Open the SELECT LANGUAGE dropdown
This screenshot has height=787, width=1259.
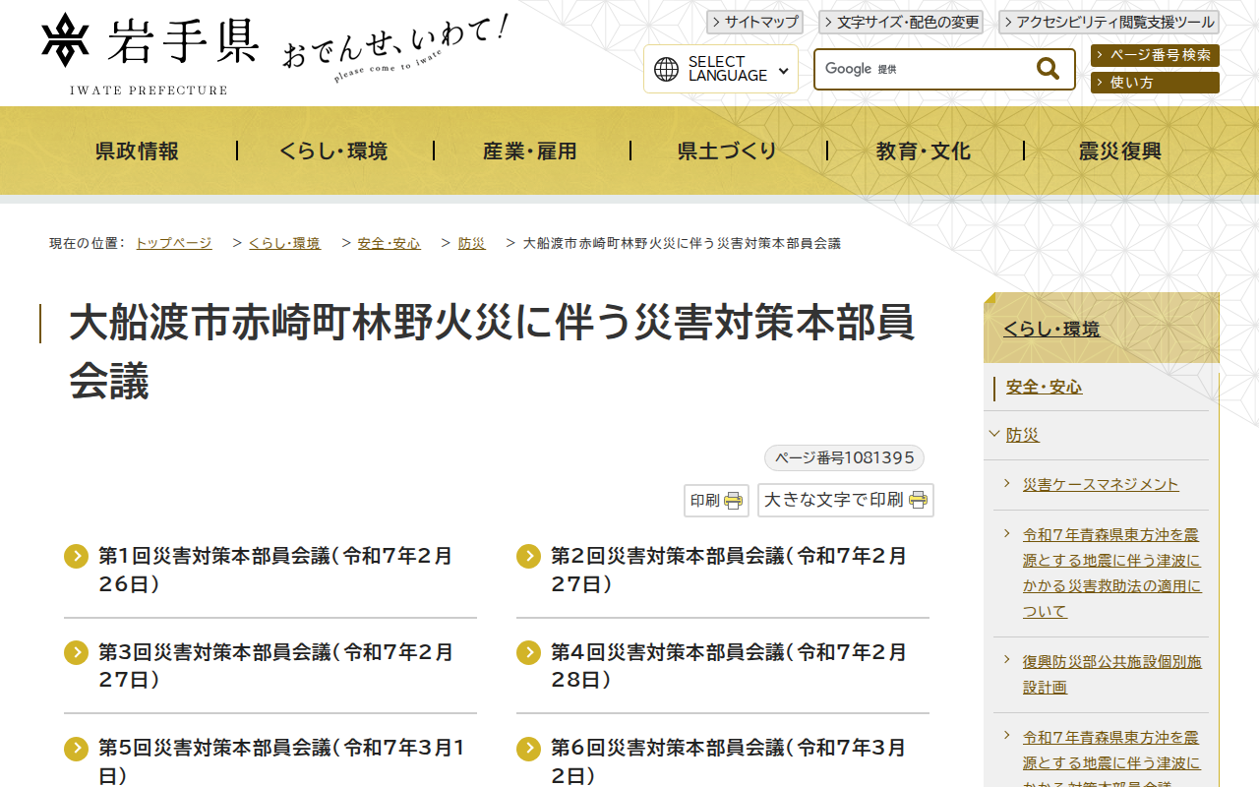click(721, 69)
